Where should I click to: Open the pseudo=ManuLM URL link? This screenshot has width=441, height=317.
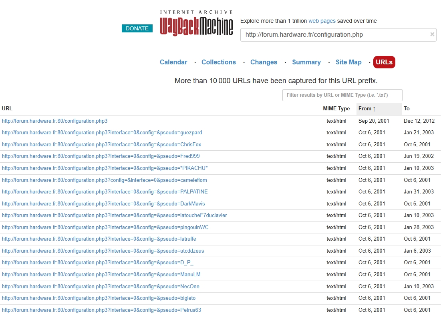point(101,274)
